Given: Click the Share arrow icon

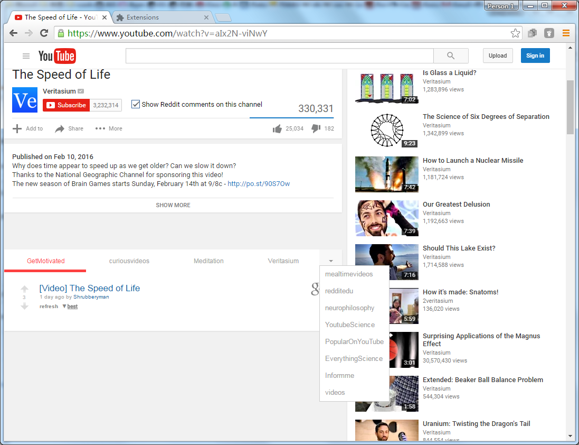Looking at the screenshot, I should point(60,128).
